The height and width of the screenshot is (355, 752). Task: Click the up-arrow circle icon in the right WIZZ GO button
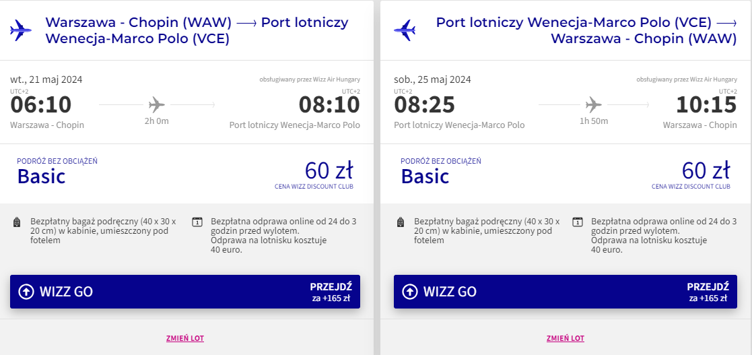(x=409, y=292)
